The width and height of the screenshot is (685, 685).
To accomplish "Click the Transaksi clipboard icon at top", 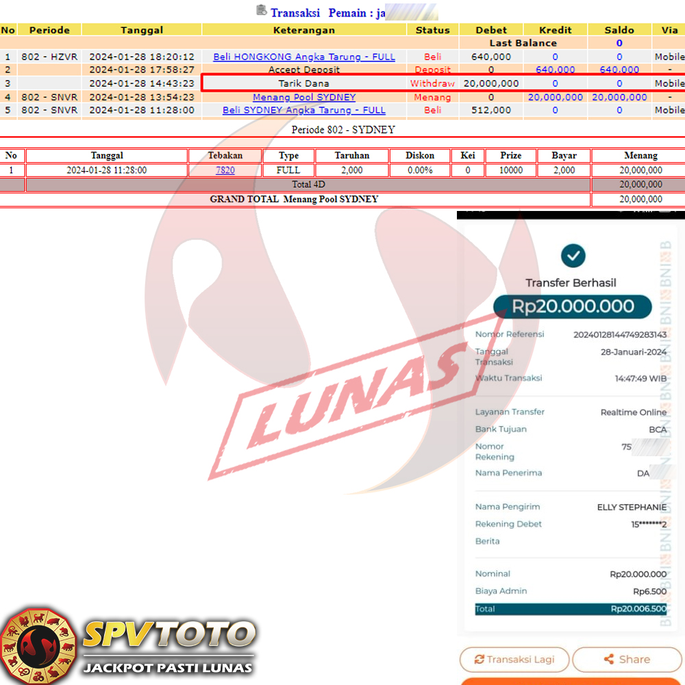I will (261, 10).
